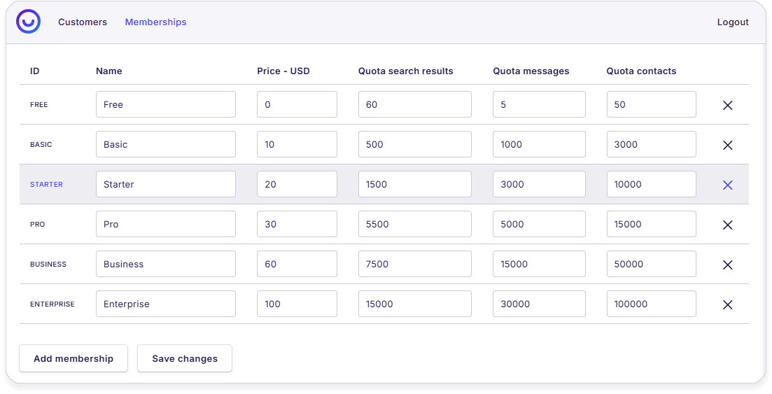Delete the Business membership row
Image resolution: width=772 pixels, height=394 pixels.
coord(727,265)
